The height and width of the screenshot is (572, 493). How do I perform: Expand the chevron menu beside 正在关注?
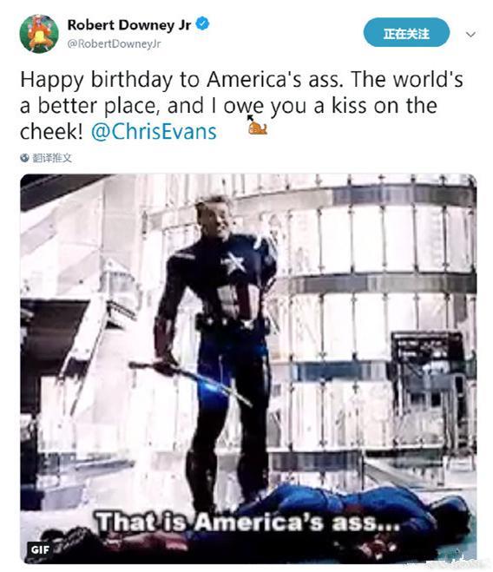click(x=470, y=35)
